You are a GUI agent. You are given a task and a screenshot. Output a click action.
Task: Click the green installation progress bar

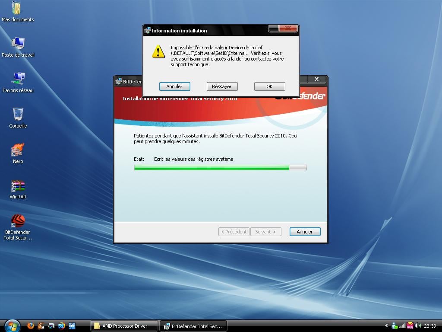tap(220, 168)
